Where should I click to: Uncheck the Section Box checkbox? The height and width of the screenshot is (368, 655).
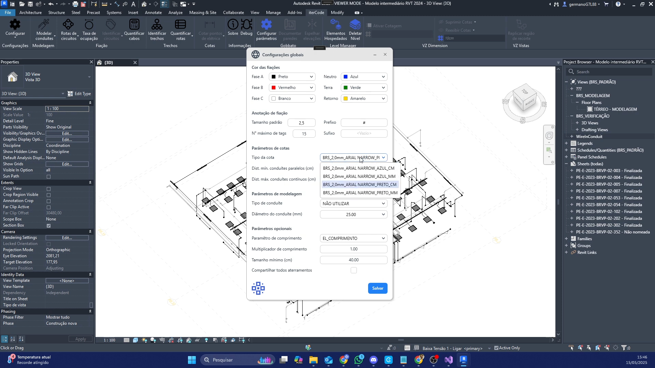coord(48,226)
